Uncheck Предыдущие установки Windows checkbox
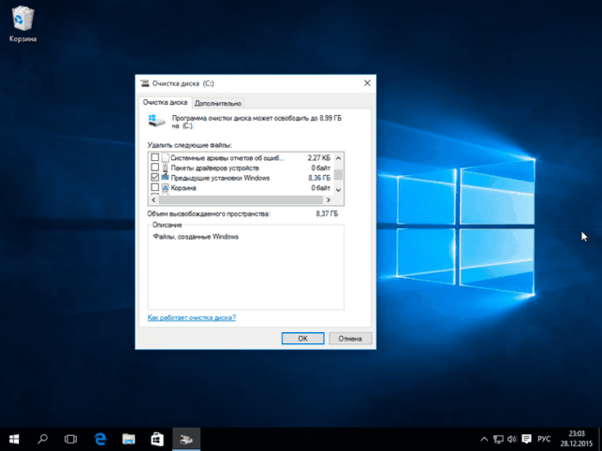Image resolution: width=602 pixels, height=451 pixels. 154,178
